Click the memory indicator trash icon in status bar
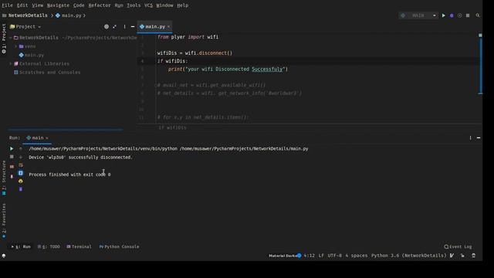494x278 pixels. click(x=473, y=256)
